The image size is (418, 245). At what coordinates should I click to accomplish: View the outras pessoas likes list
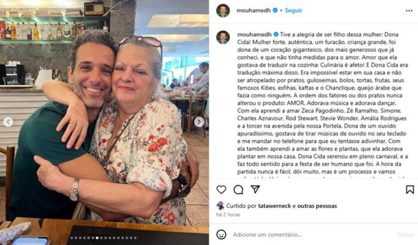[317, 206]
